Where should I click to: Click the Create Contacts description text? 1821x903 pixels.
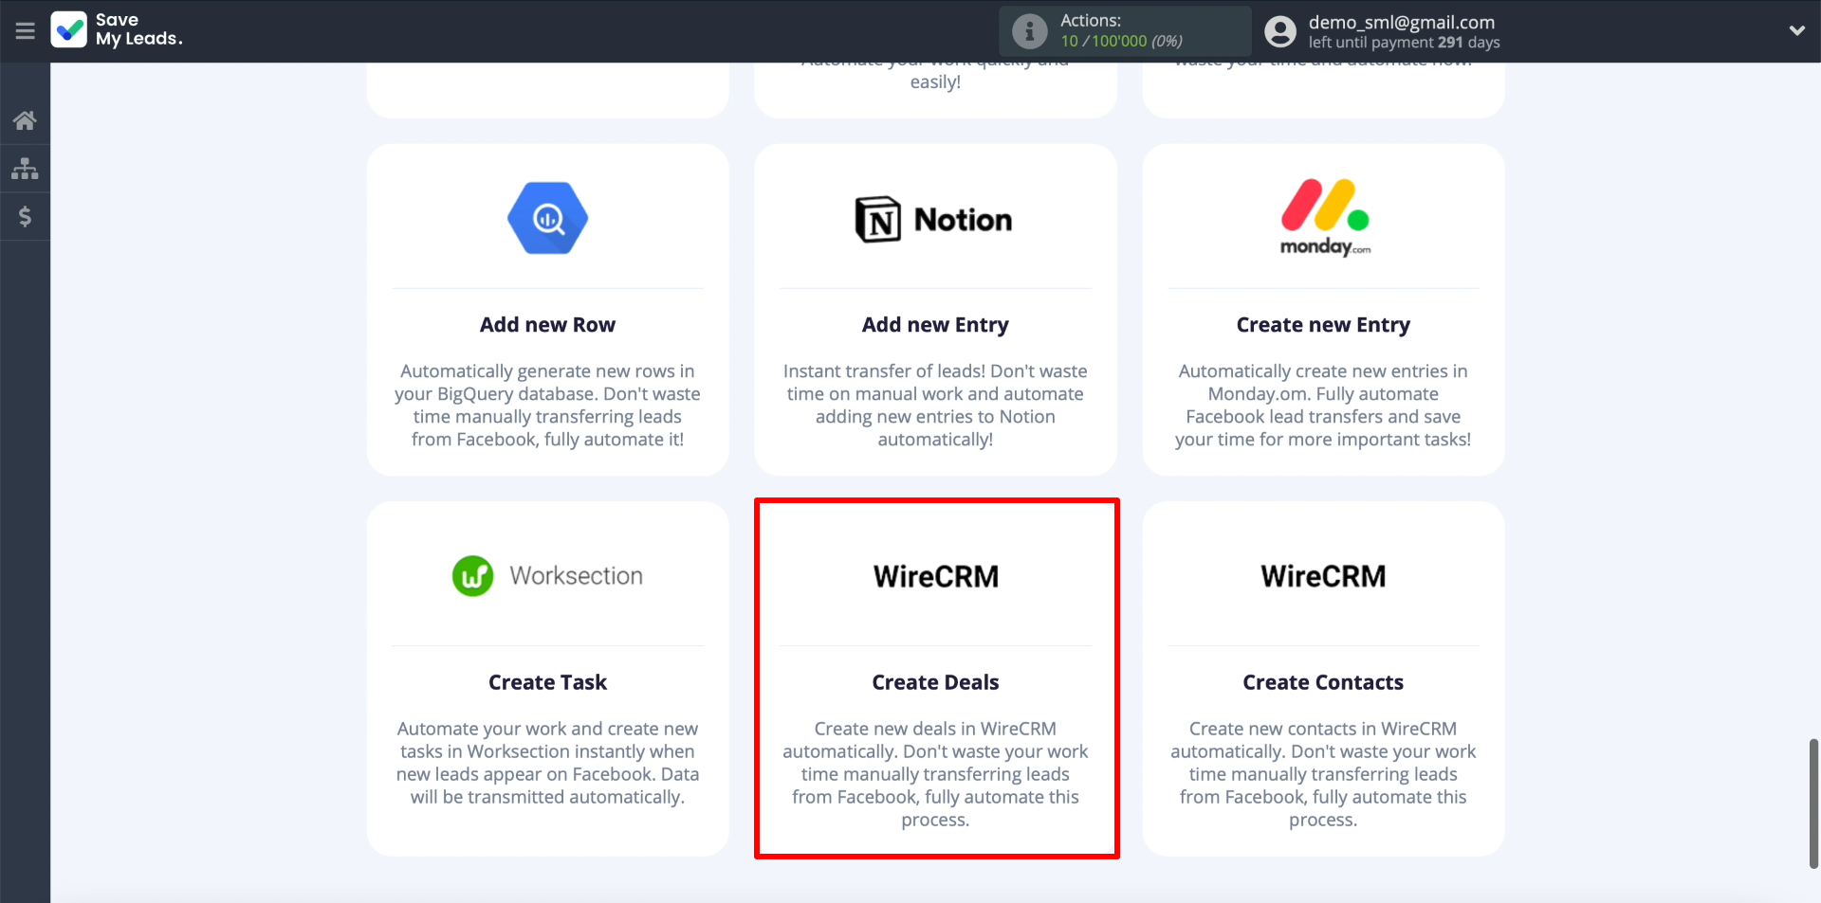coord(1323,774)
